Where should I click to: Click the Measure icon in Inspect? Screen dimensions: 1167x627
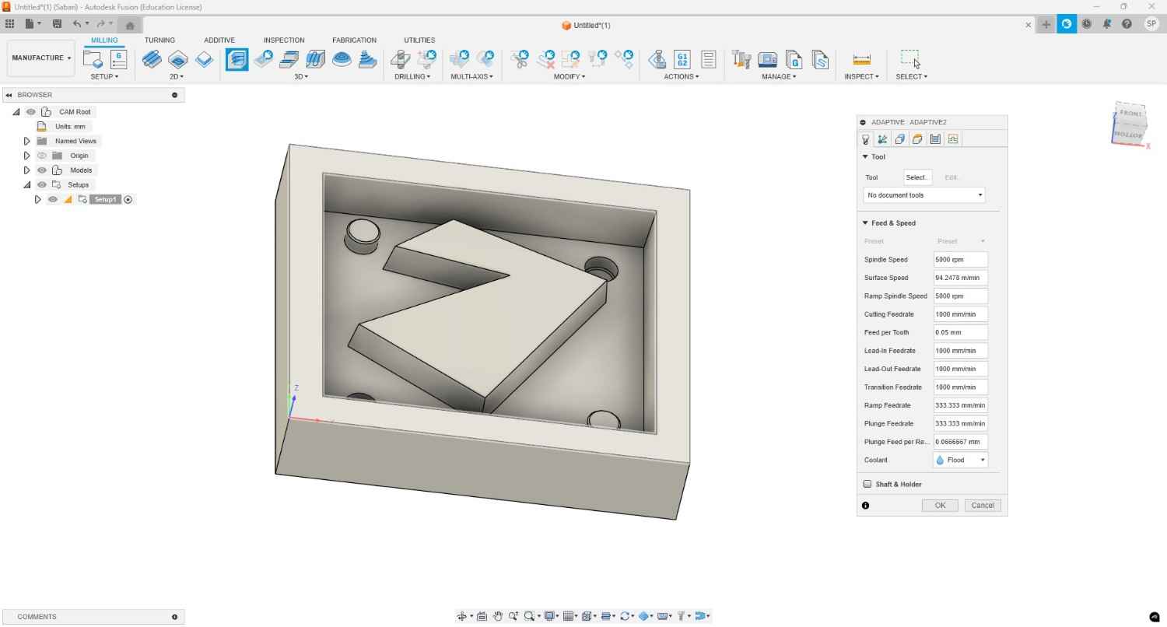coord(861,59)
